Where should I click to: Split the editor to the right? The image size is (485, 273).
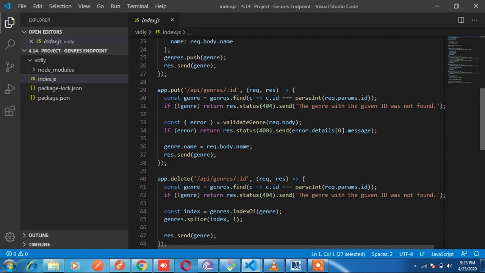point(461,20)
